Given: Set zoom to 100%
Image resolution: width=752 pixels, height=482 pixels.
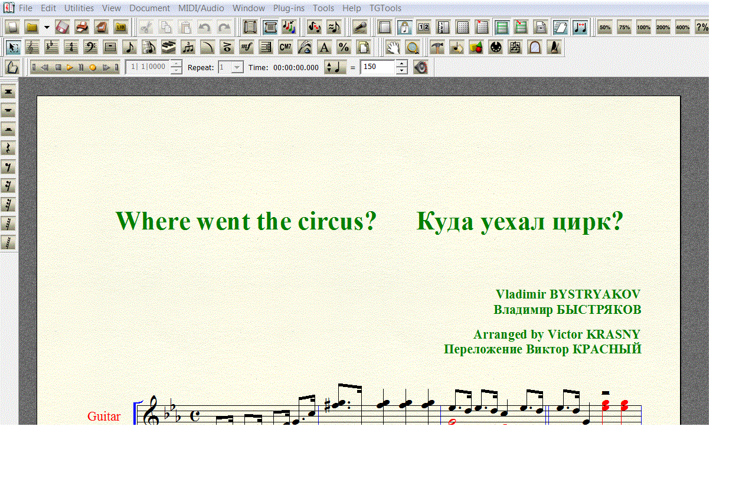Looking at the screenshot, I should click(x=644, y=27).
